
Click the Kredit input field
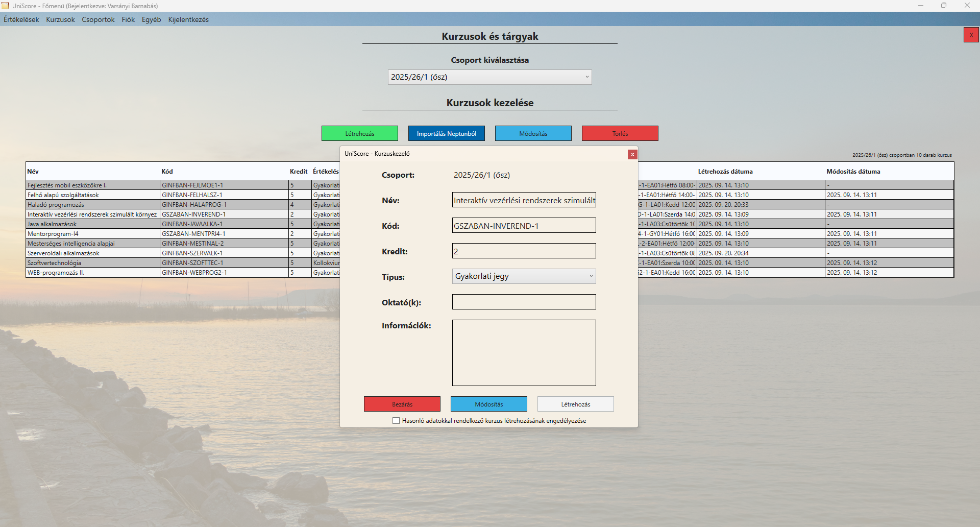(x=524, y=250)
